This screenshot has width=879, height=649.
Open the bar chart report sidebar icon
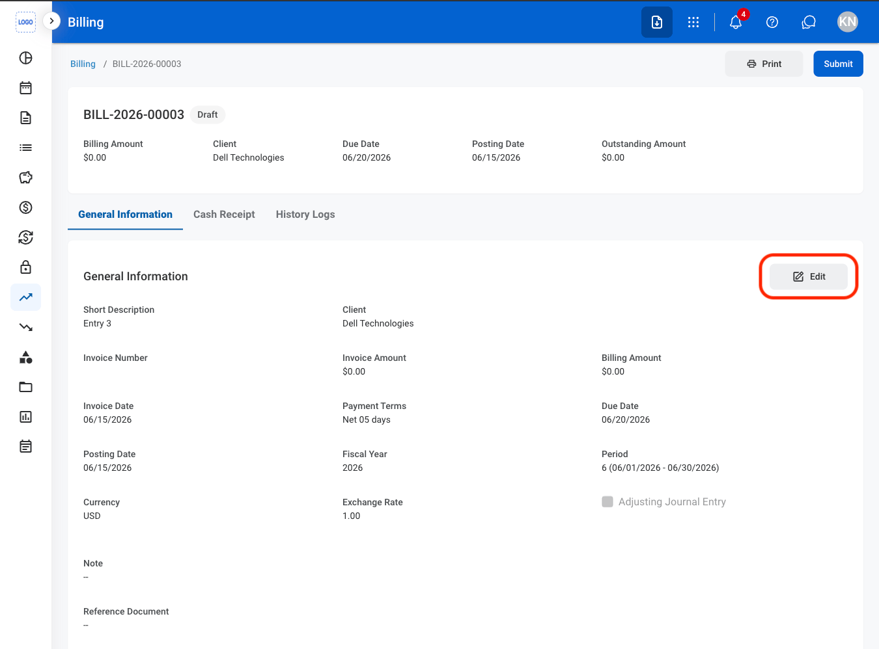tap(25, 417)
